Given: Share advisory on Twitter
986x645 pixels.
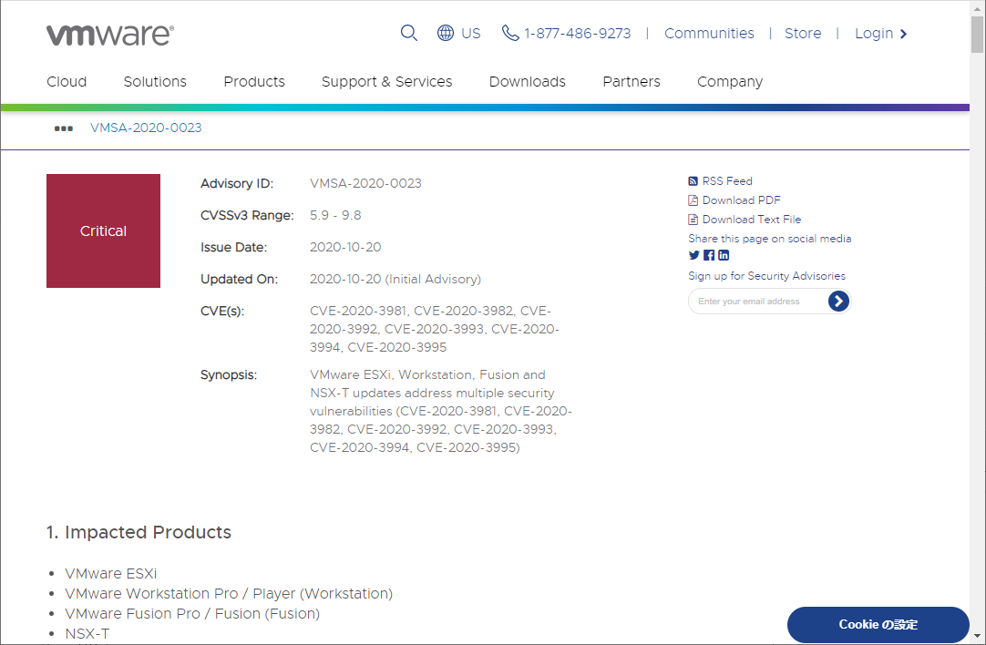Looking at the screenshot, I should pos(693,255).
